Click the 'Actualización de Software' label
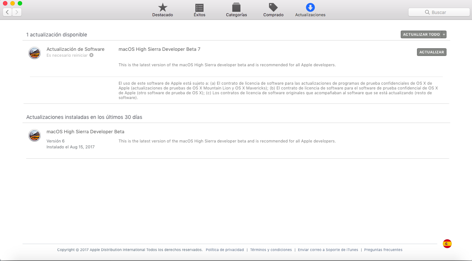The image size is (472, 261). click(x=75, y=49)
